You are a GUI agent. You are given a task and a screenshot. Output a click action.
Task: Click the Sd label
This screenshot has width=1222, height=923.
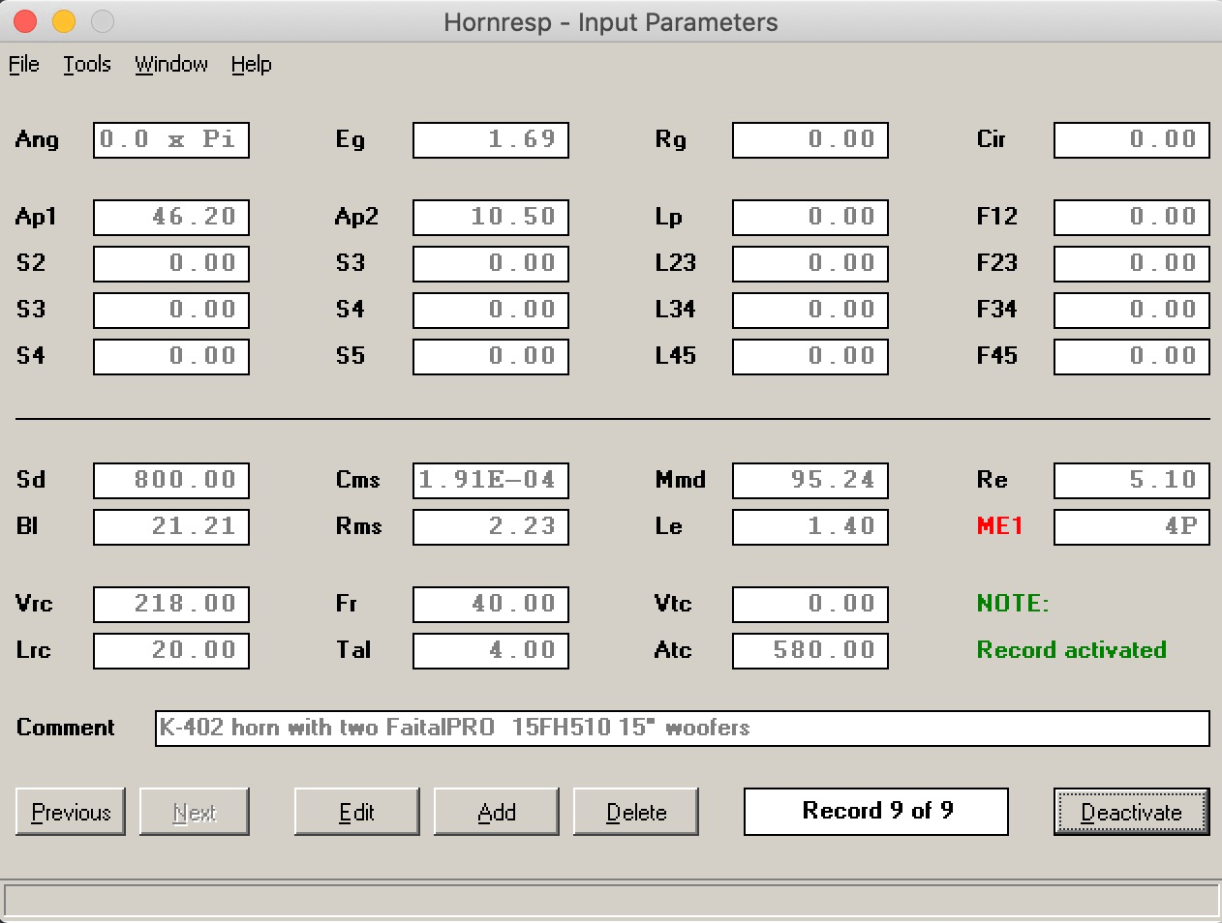click(x=31, y=480)
